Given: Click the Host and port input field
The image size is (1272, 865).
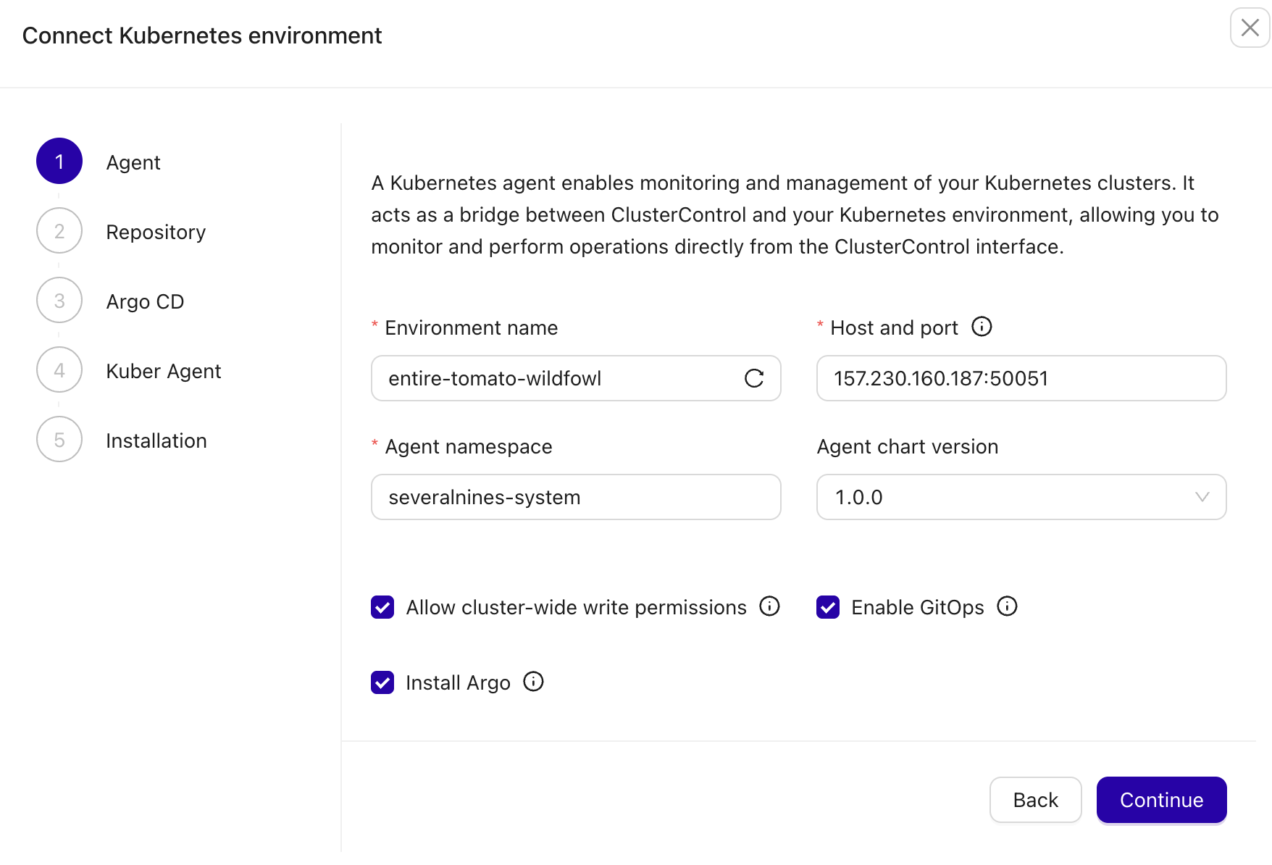Looking at the screenshot, I should (1021, 378).
